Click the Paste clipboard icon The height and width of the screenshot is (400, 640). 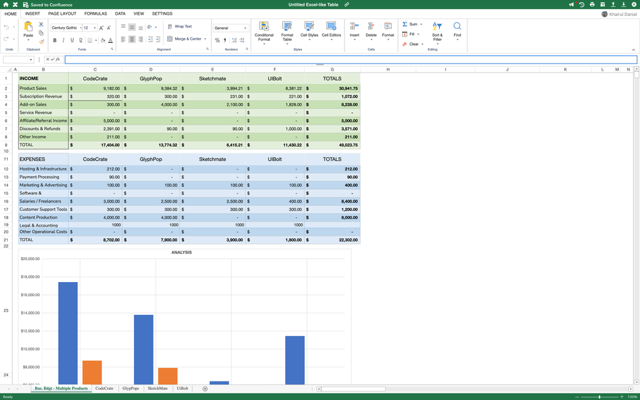28,26
